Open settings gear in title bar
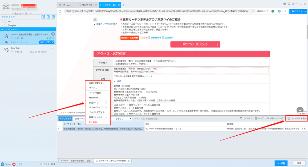The height and width of the screenshot is (167, 308). point(293,4)
